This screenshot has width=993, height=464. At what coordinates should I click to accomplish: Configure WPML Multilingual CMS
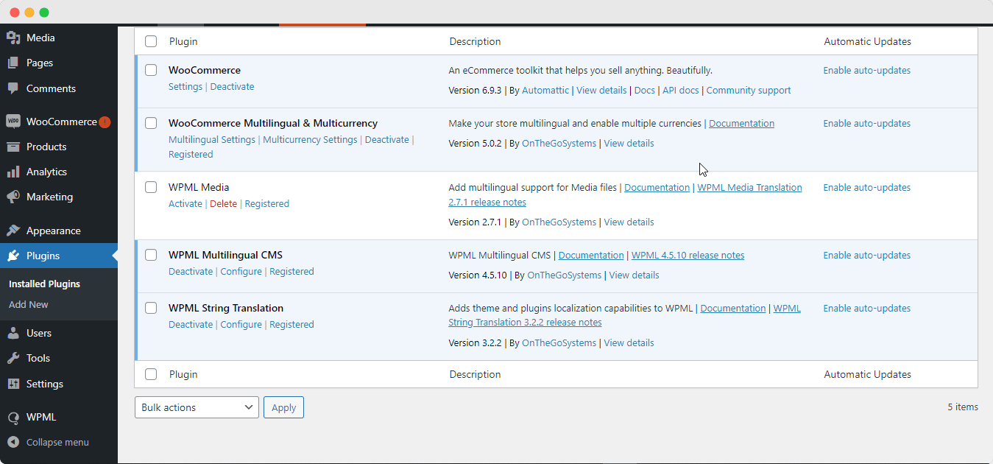(x=241, y=271)
